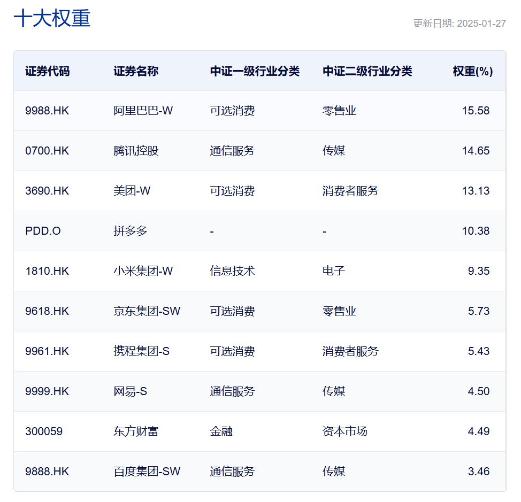Image resolution: width=521 pixels, height=502 pixels.
Task: Click the name 拼多多
Action: [x=131, y=231]
